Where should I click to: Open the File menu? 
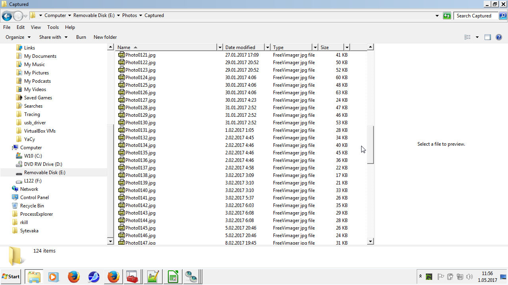[x=7, y=27]
